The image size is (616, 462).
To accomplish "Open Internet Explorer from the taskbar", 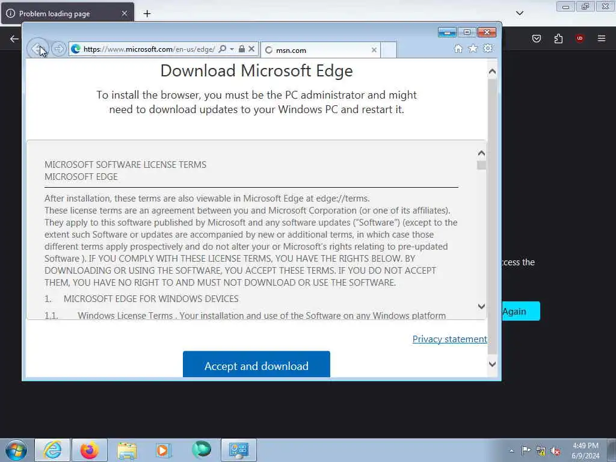I will tap(53, 450).
